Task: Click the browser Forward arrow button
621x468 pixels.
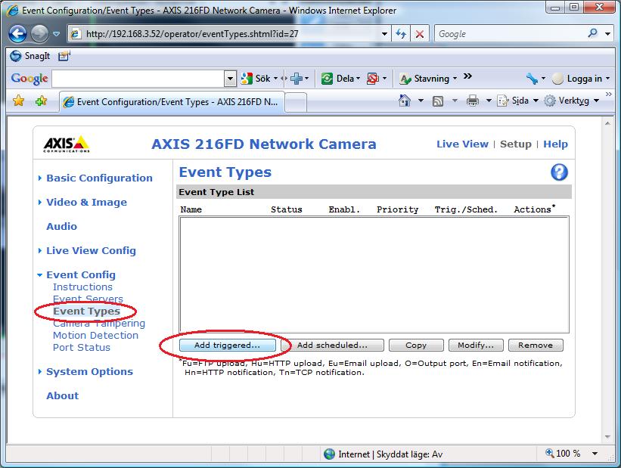Action: [x=39, y=34]
